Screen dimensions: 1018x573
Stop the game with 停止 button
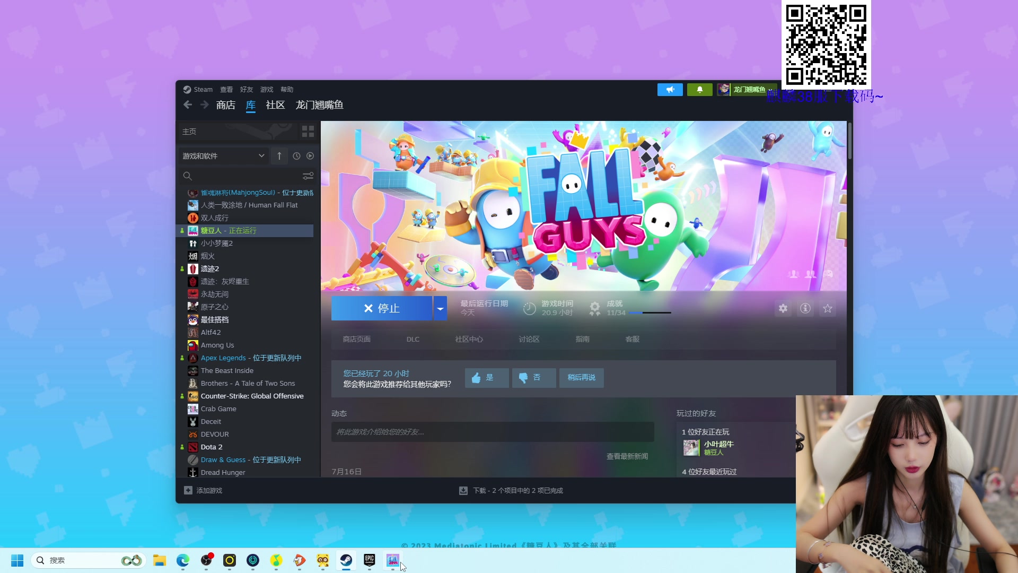(x=382, y=308)
